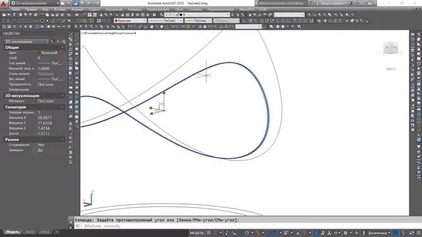Click red color swatch in Красный dropdown
This screenshot has height=237, width=422.
[116, 20]
